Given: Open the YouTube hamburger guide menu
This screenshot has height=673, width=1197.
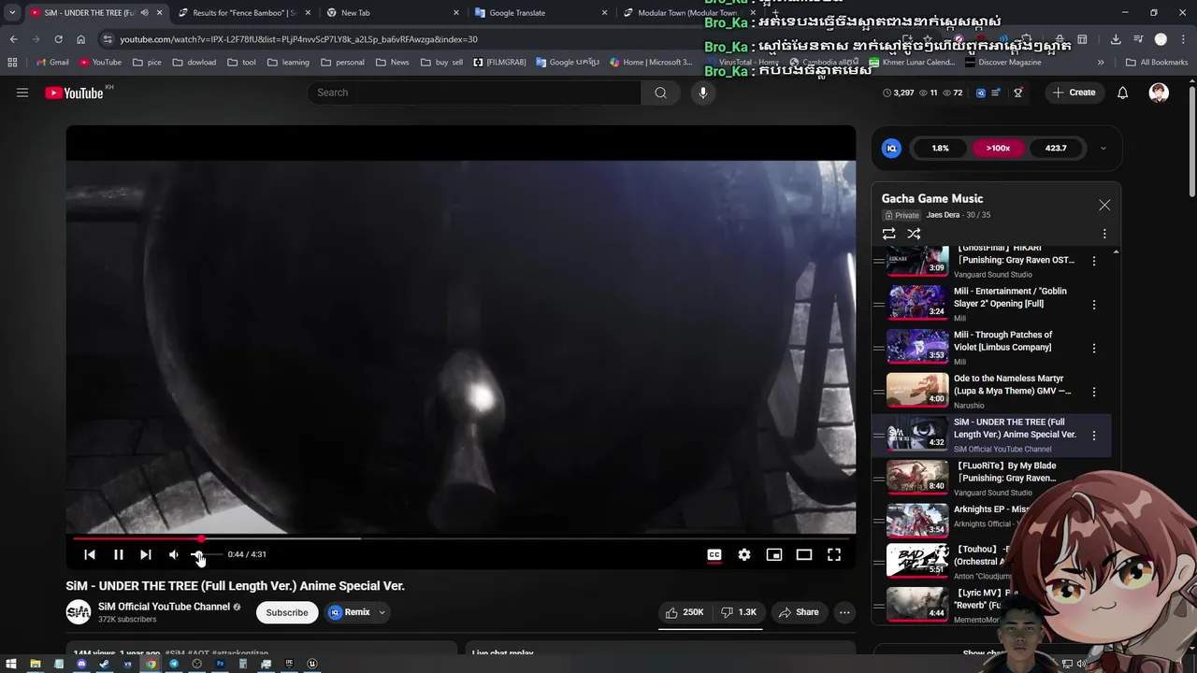Looking at the screenshot, I should point(22,93).
